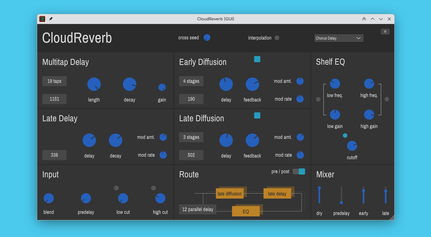Click the shade window double-chevron button
The image size is (431, 237).
click(x=364, y=19)
